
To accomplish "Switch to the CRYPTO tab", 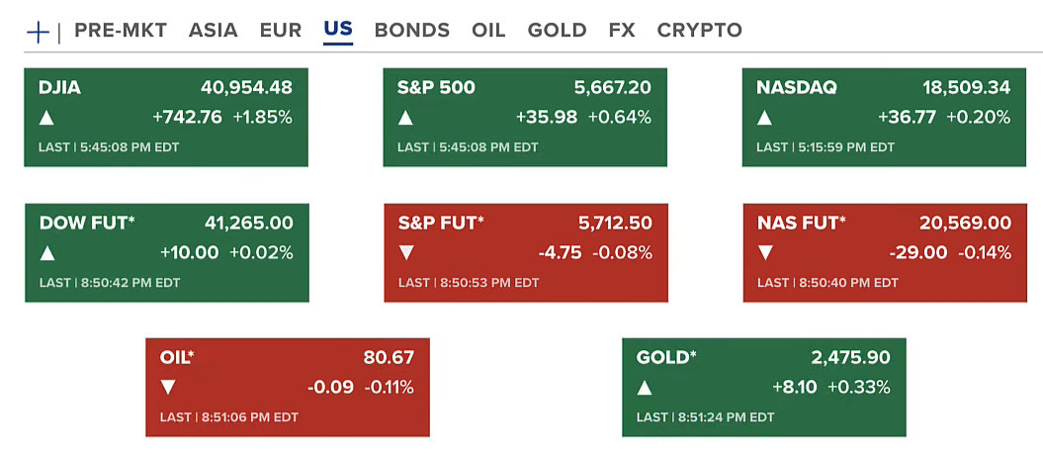I will click(x=699, y=31).
